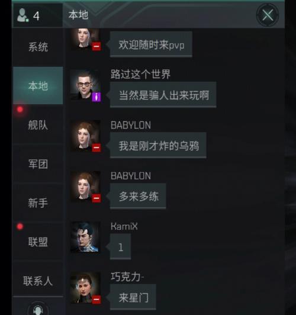
Task: Open 路过这个世界 player avatar with glasses
Action: tap(85, 85)
